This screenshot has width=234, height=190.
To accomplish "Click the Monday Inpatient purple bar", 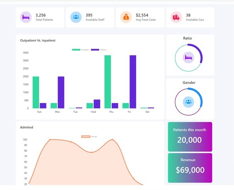I will pyautogui.click(x=61, y=92).
